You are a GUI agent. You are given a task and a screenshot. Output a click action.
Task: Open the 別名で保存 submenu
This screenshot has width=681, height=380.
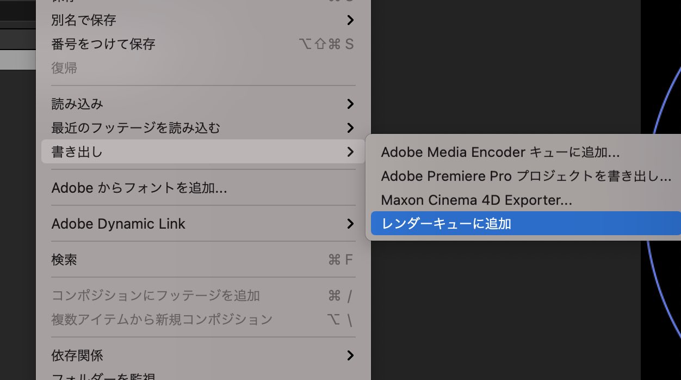203,20
